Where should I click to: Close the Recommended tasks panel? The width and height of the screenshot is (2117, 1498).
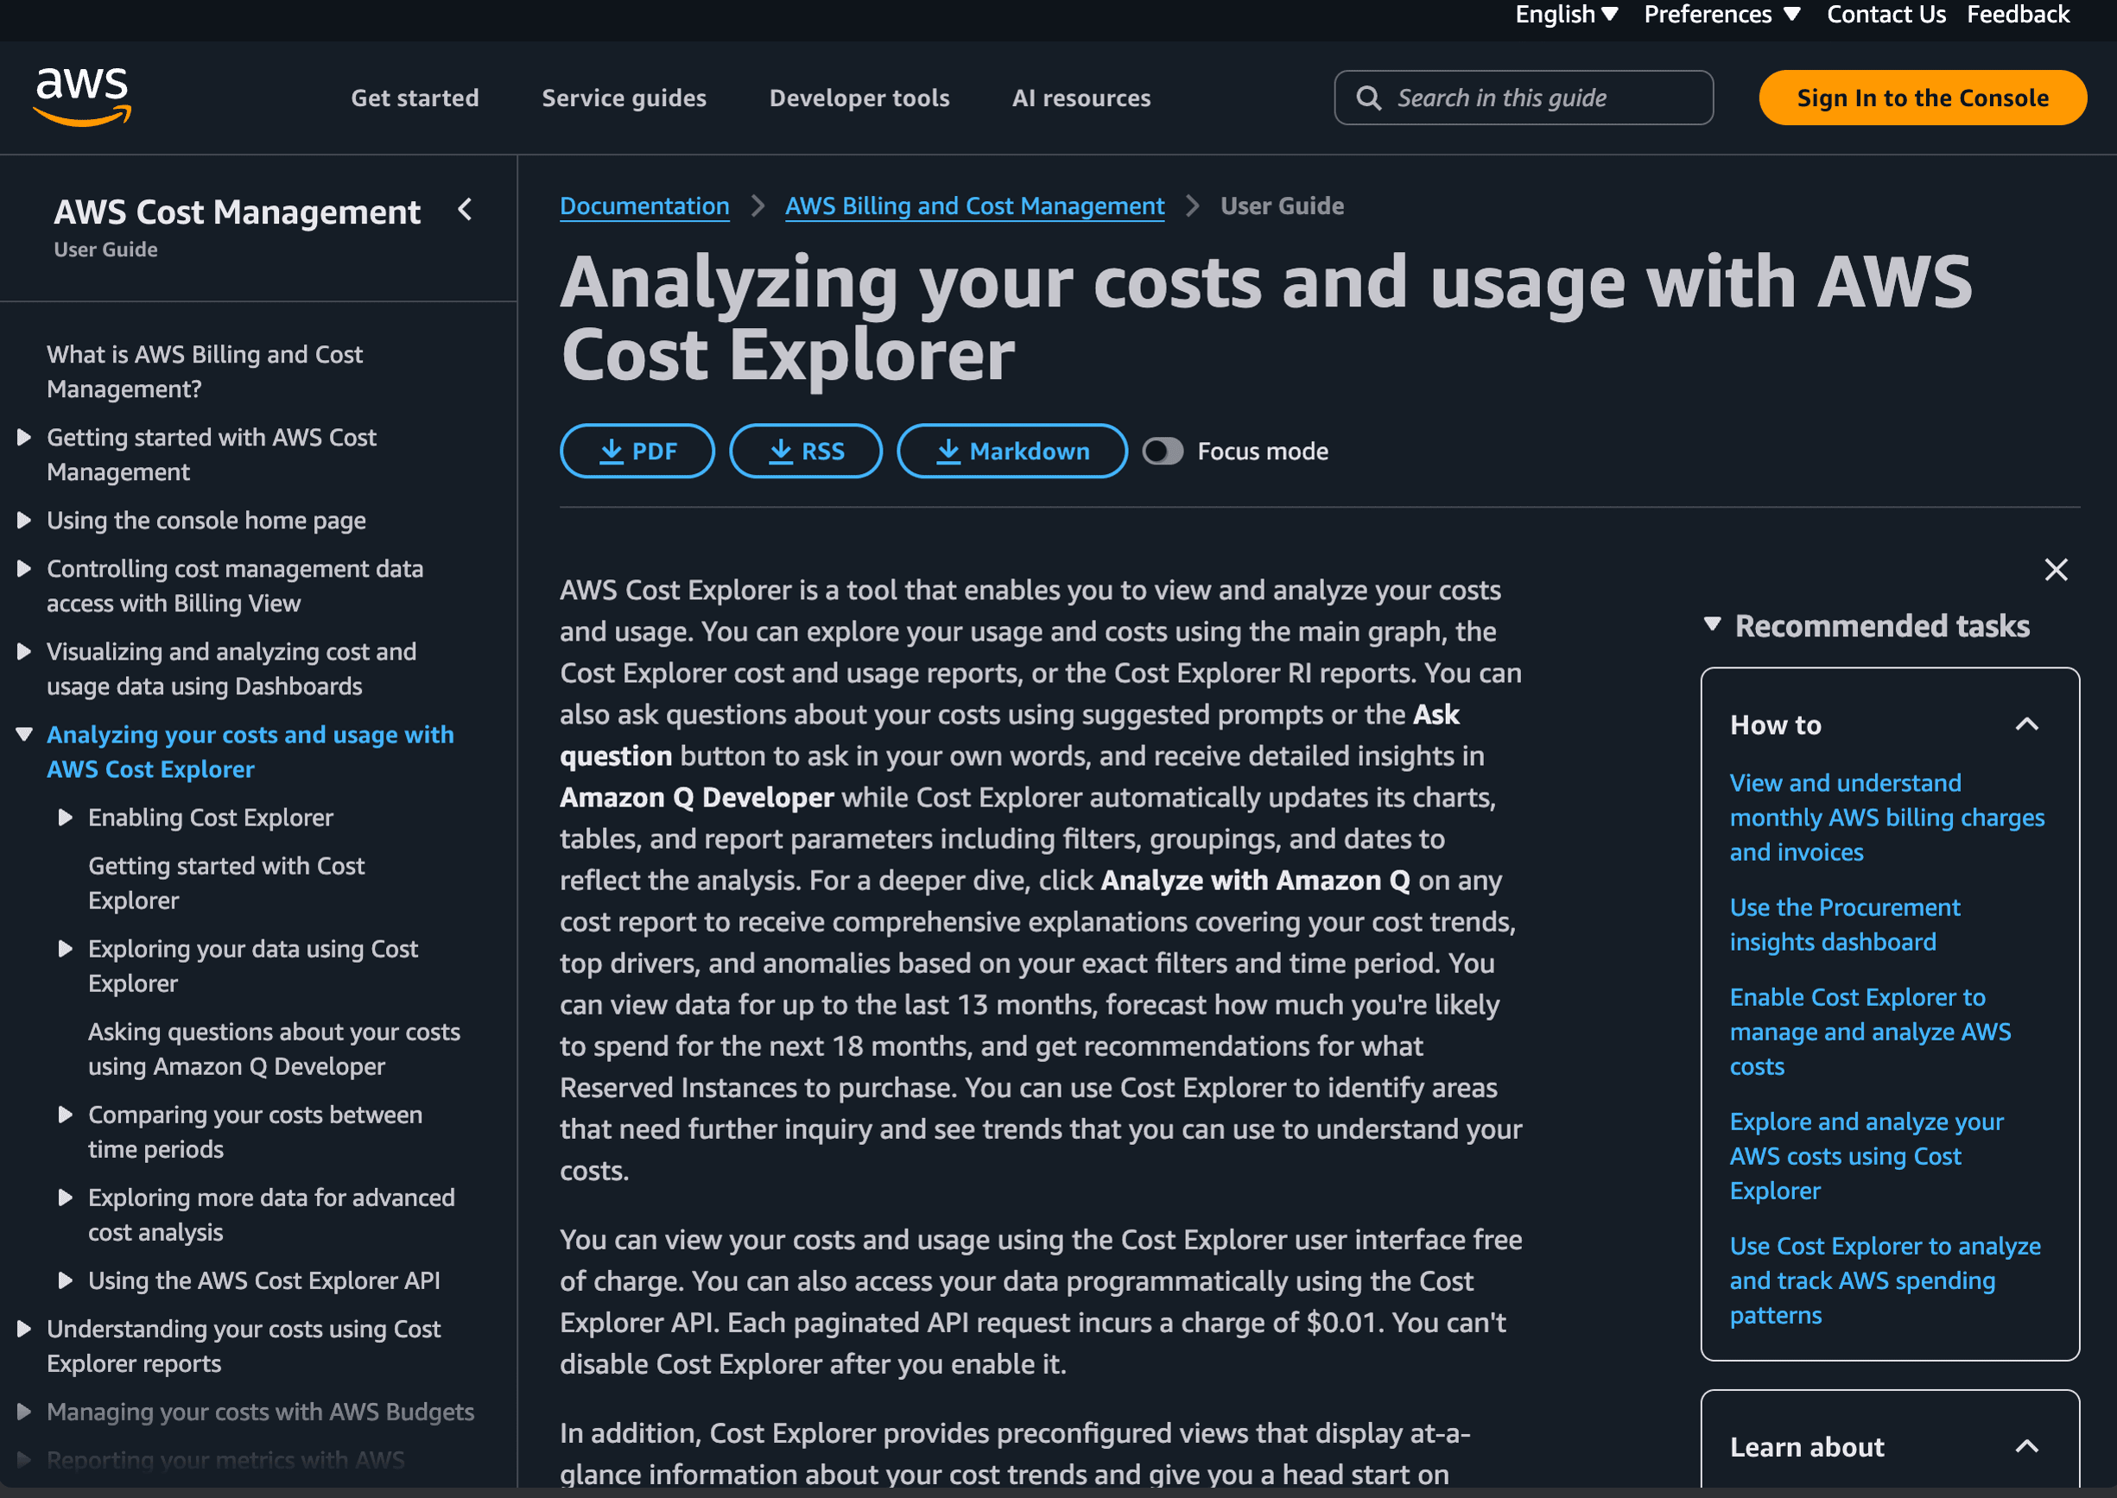2055,569
